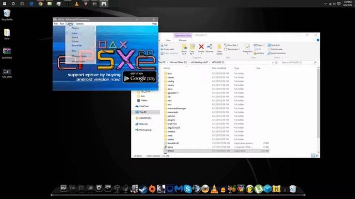Select Cdrom in the Config menu
The width and height of the screenshot is (355, 199).
click(80, 41)
